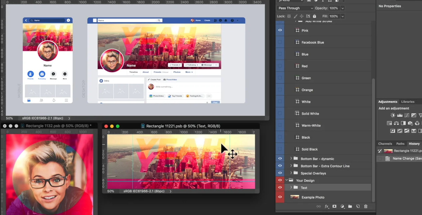Switch to the Adjustments tab

[x=387, y=102]
